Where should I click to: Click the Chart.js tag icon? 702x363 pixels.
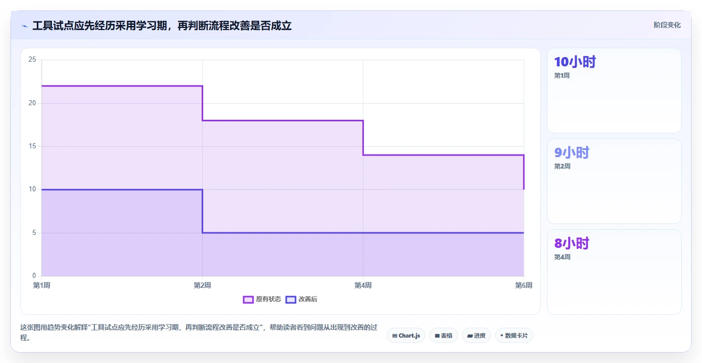395,336
